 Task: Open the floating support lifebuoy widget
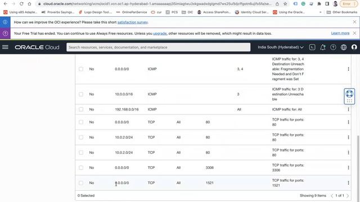(x=349, y=96)
